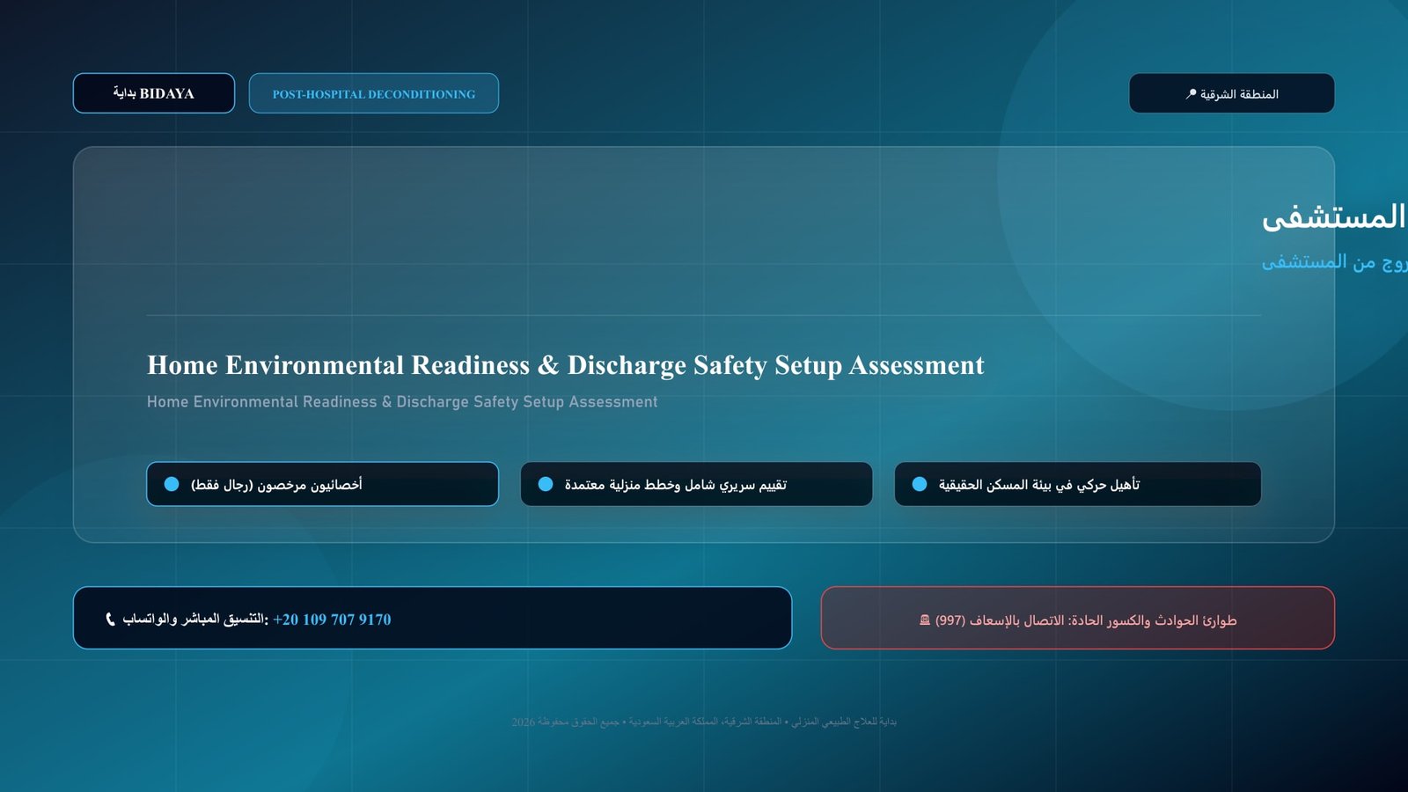Click the المستشفى large Arabic heading
Screen dimensions: 1408x792
[x=1334, y=216]
